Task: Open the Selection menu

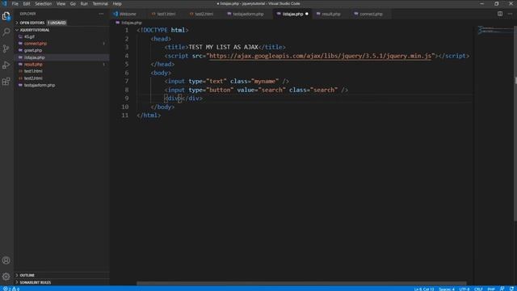Action: [43, 3]
